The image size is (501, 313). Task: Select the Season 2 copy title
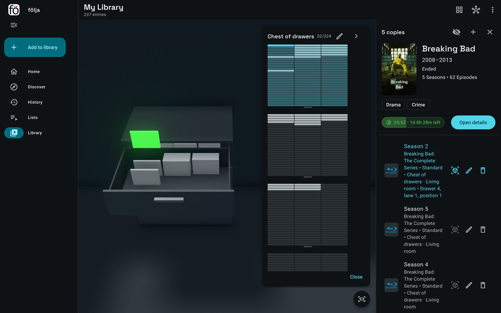click(x=416, y=146)
